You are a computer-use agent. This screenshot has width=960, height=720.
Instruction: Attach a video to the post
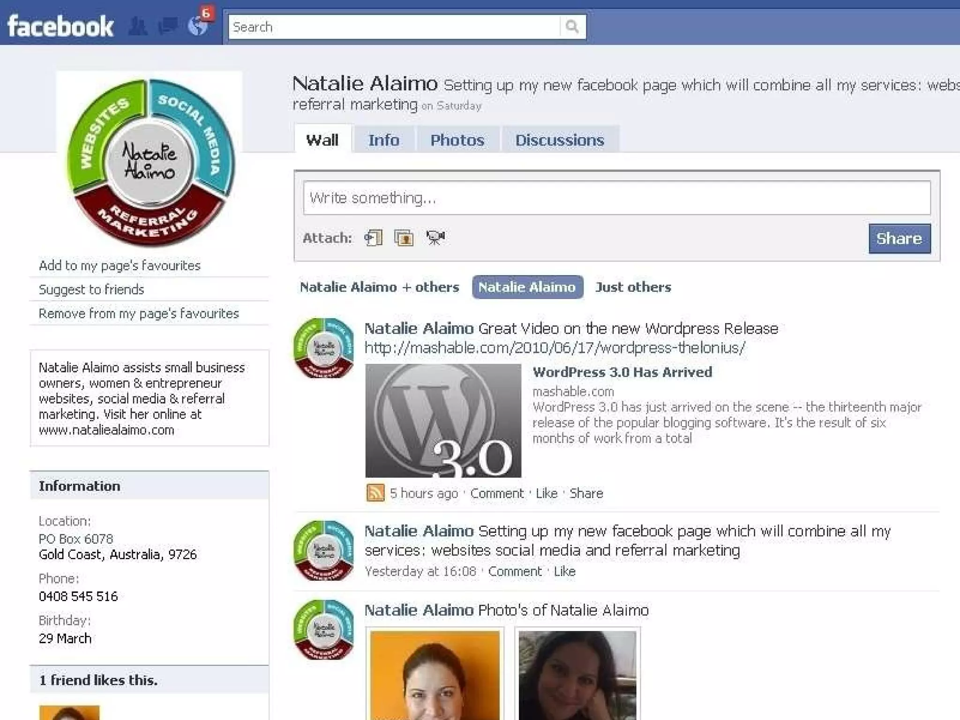[x=435, y=238]
